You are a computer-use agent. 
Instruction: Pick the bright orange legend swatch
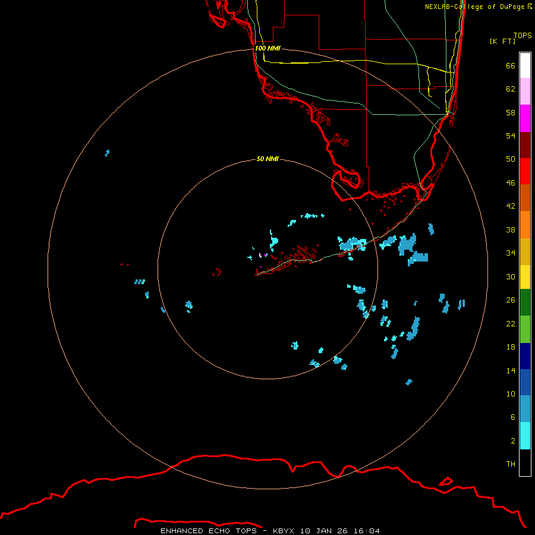coord(525,225)
